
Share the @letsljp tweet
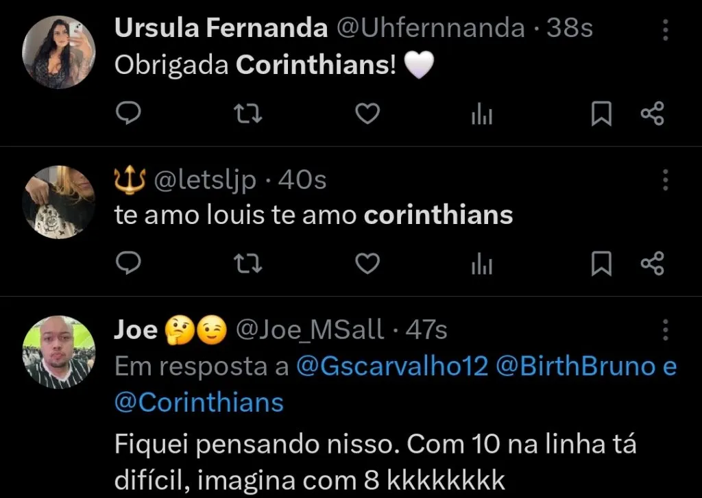click(653, 262)
